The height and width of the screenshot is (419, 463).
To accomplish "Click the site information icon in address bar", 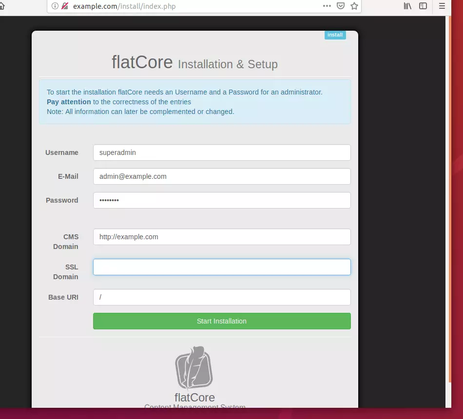I will 55,6.
